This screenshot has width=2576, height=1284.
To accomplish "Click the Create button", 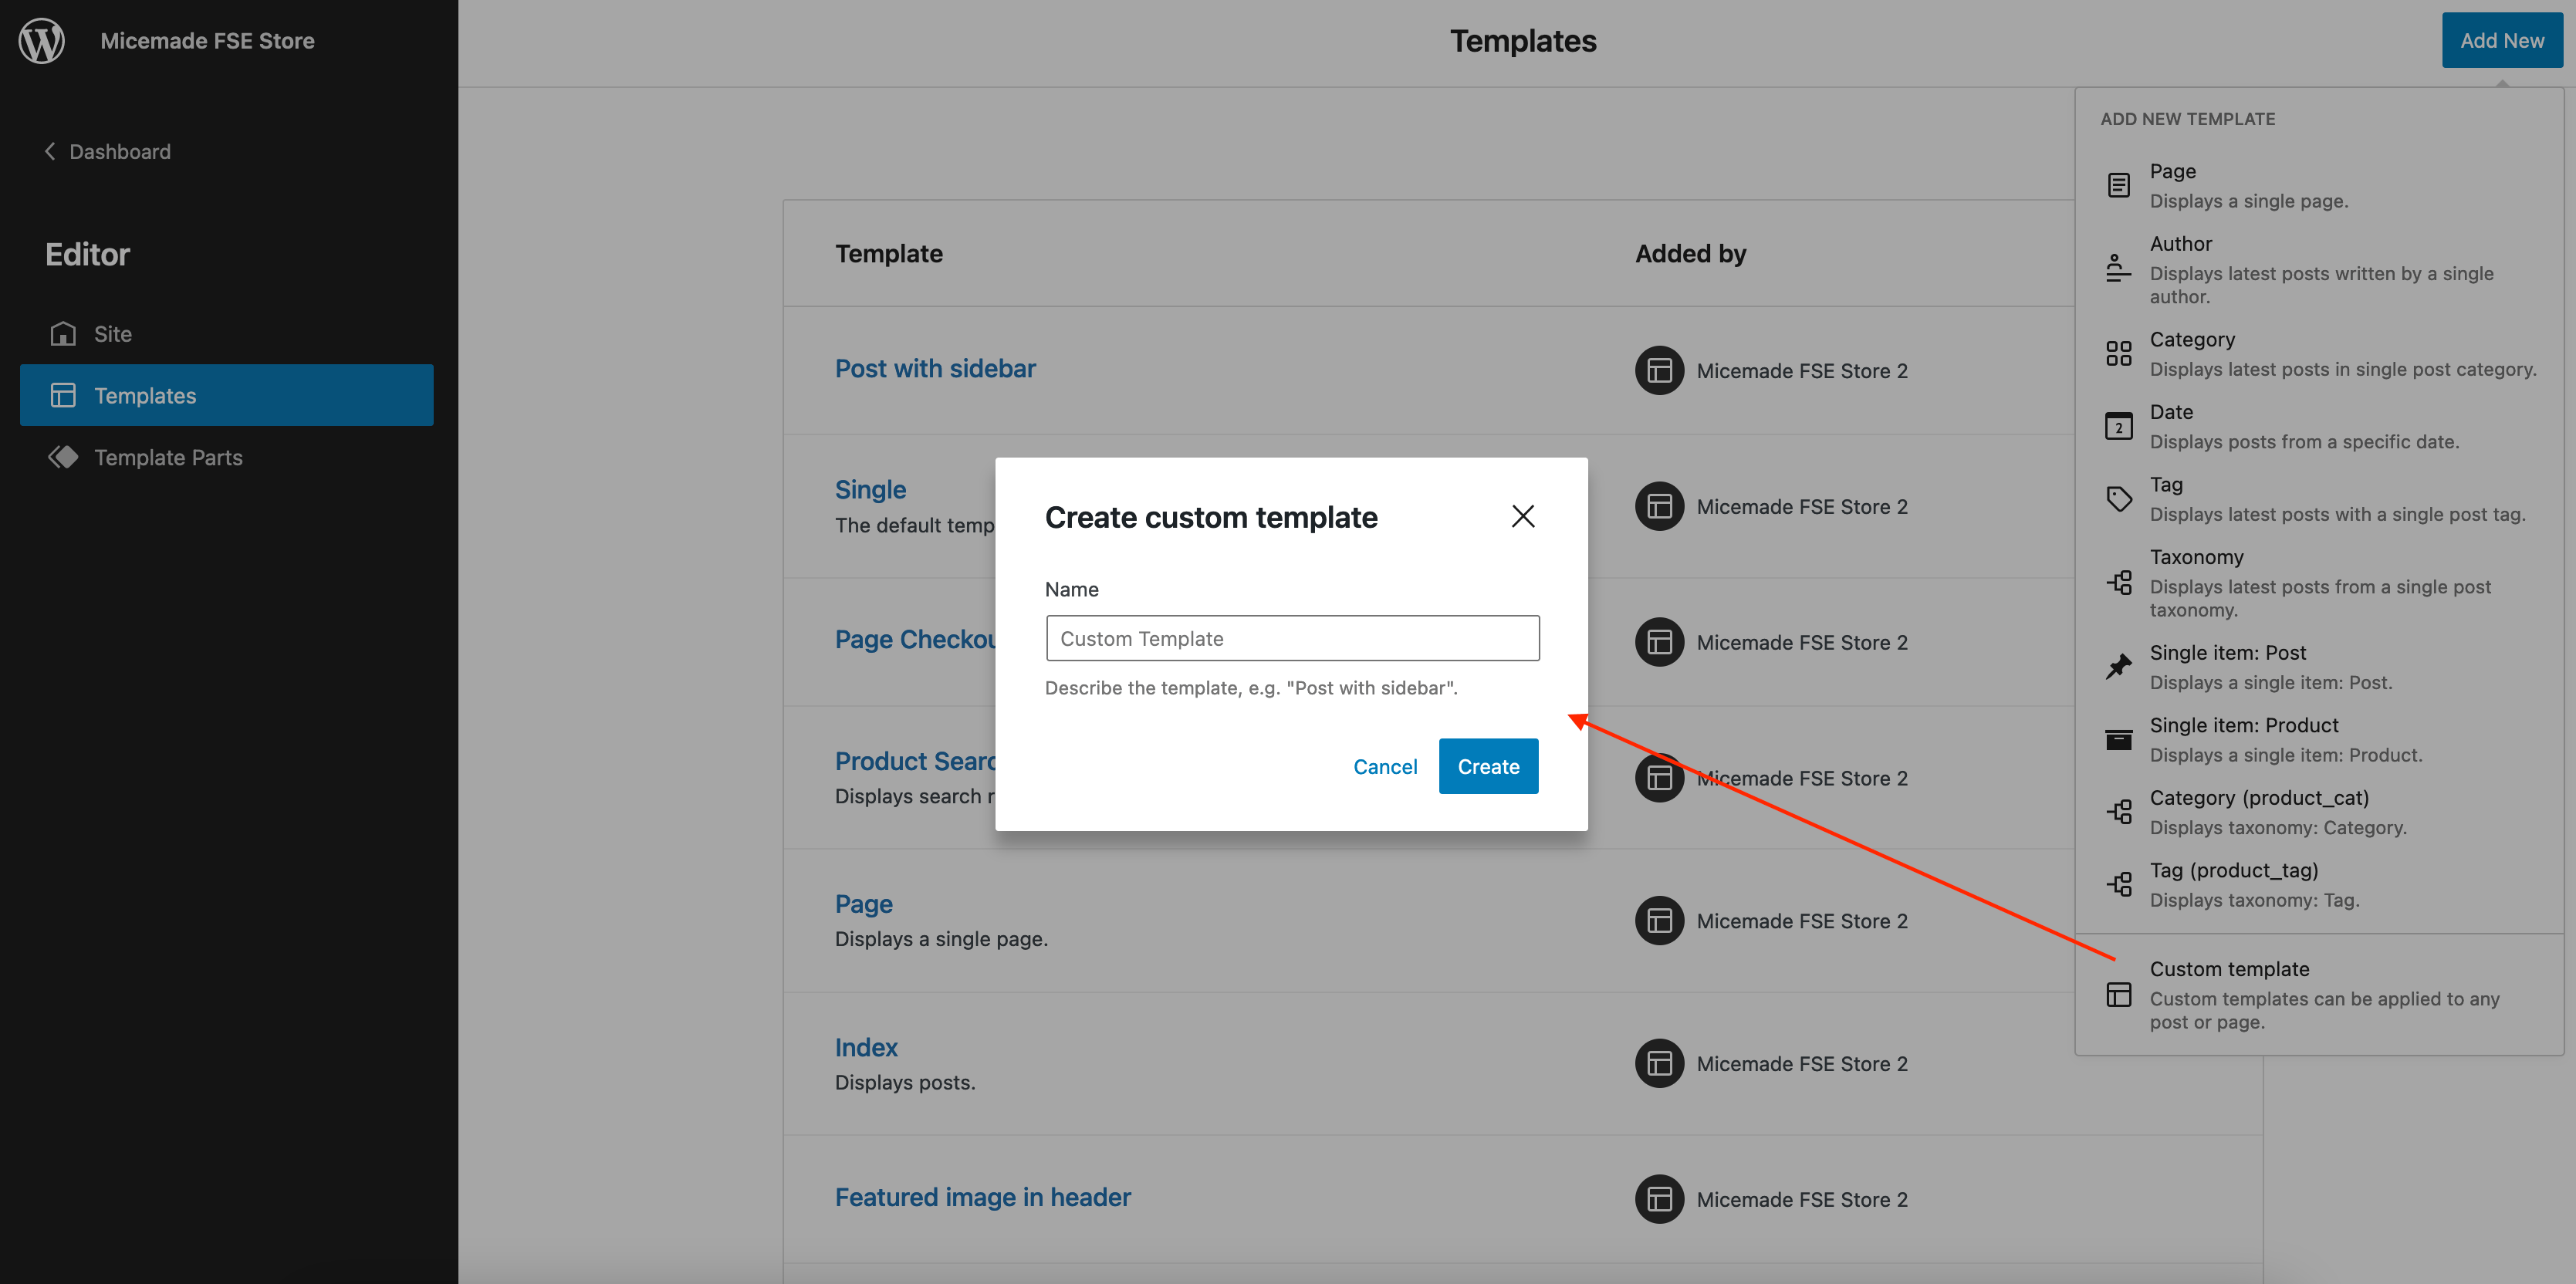I will click(x=1488, y=766).
